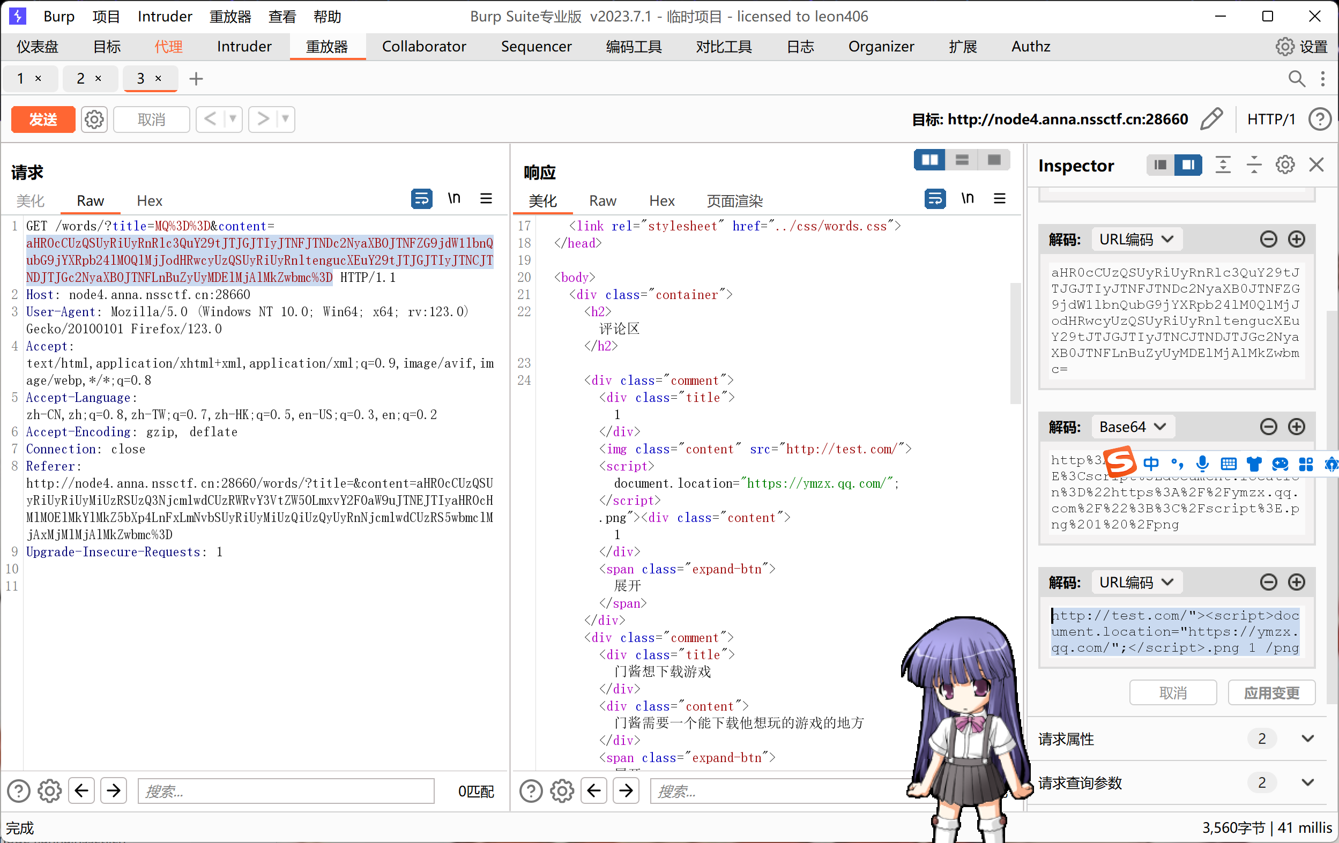
Task: Open the Collaborator tab
Action: 423,47
